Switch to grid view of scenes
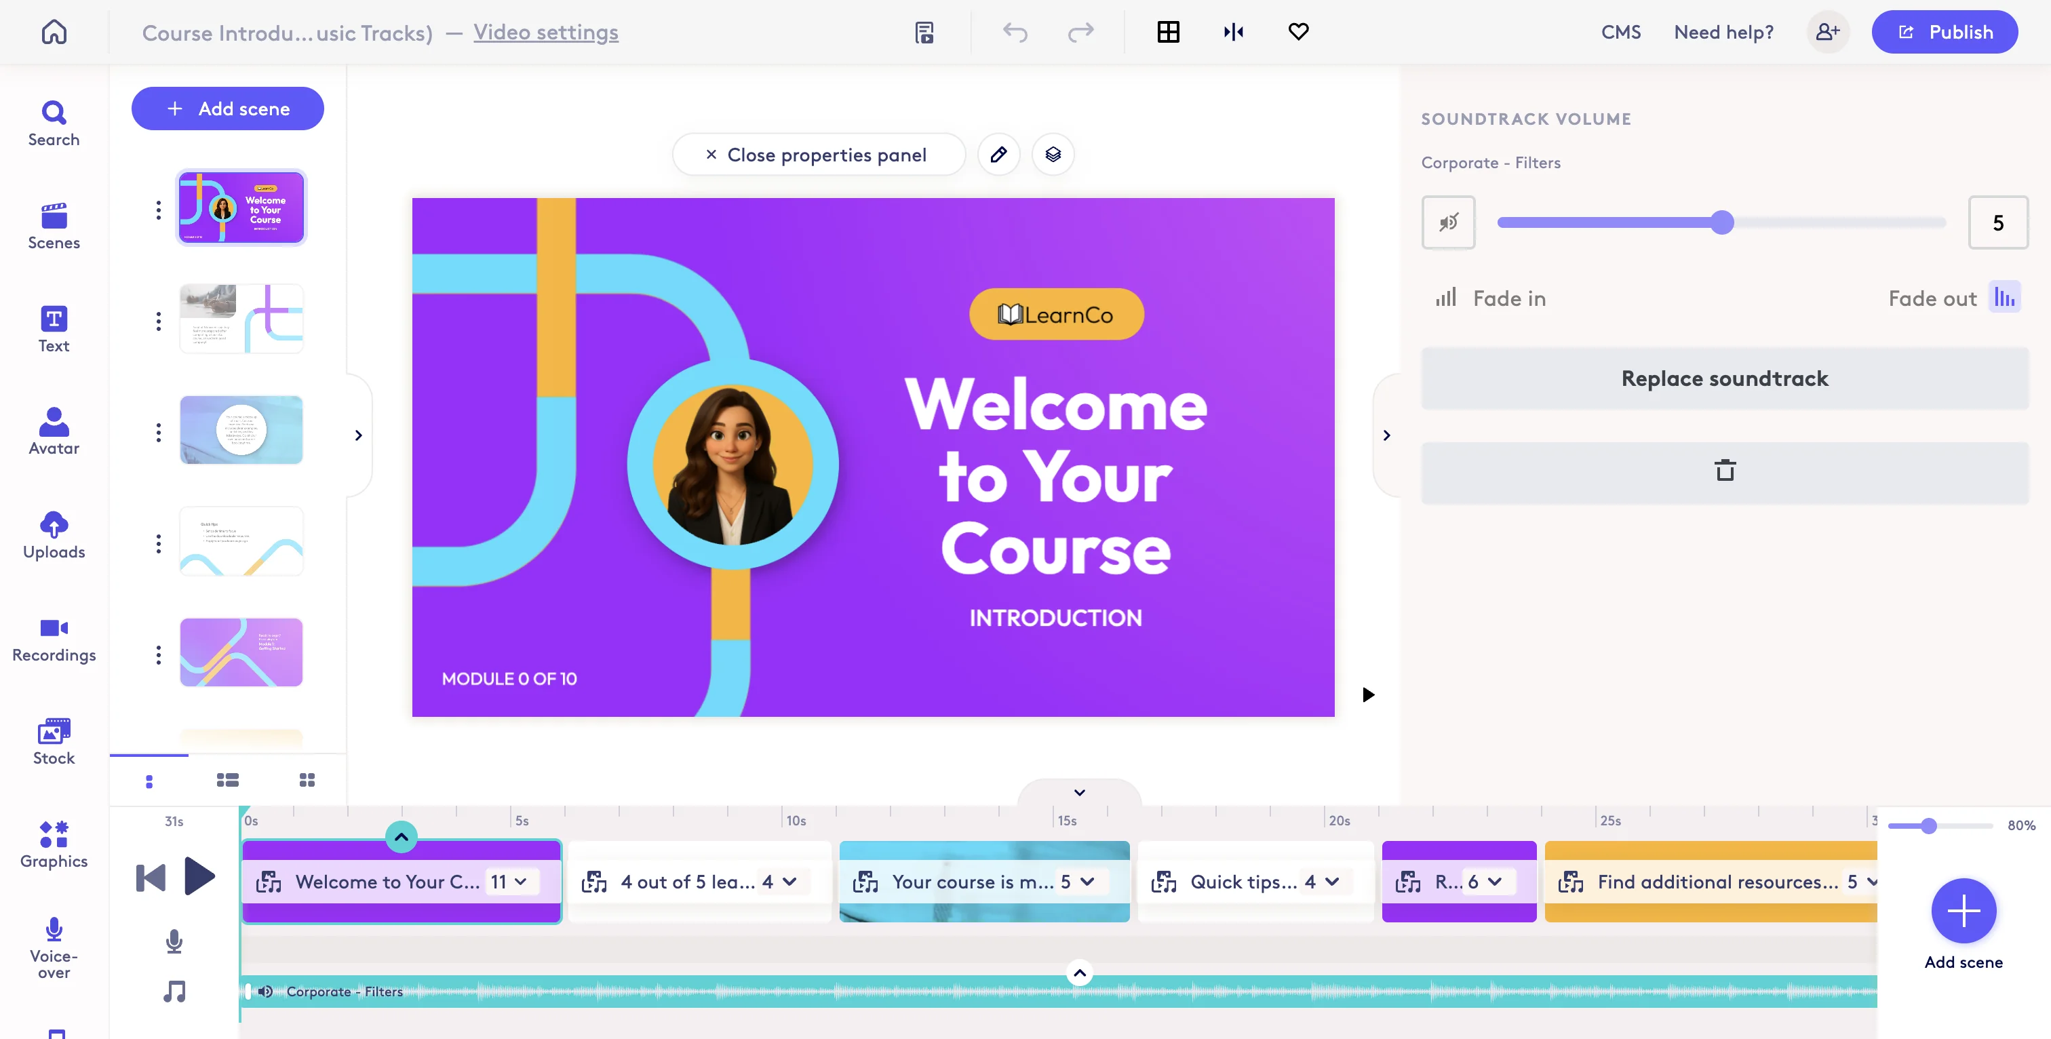Screen dimensions: 2051x1039 (307, 780)
